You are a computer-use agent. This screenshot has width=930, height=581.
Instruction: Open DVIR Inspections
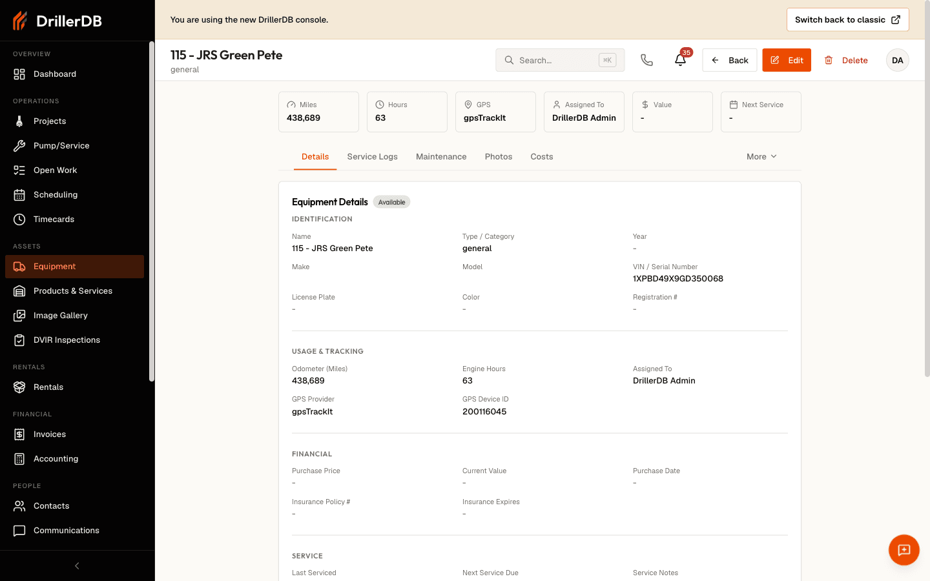[x=74, y=340]
